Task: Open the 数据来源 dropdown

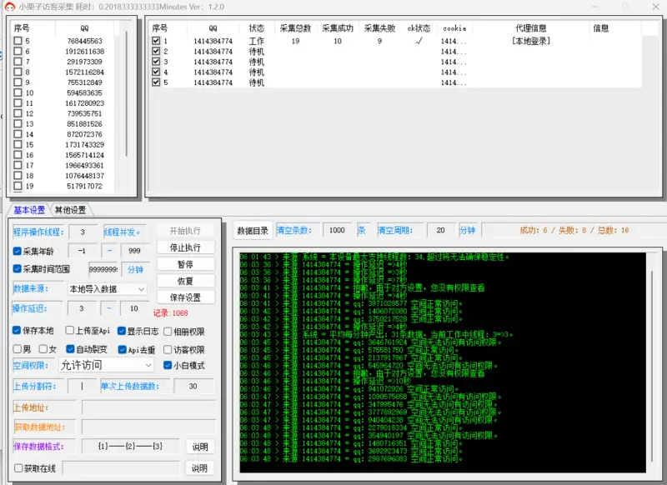Action: point(107,289)
